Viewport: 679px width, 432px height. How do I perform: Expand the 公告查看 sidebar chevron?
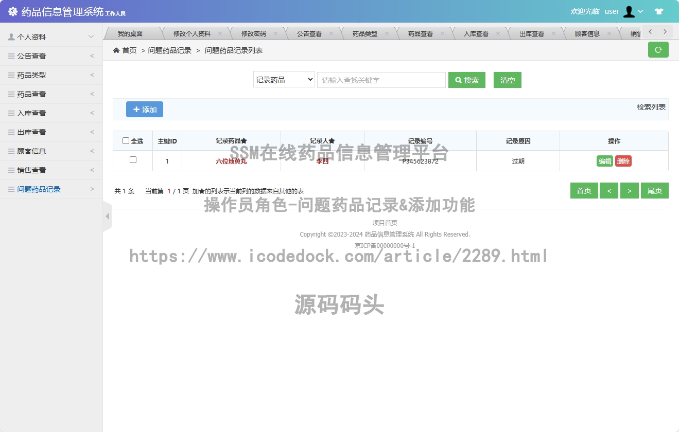tap(92, 56)
